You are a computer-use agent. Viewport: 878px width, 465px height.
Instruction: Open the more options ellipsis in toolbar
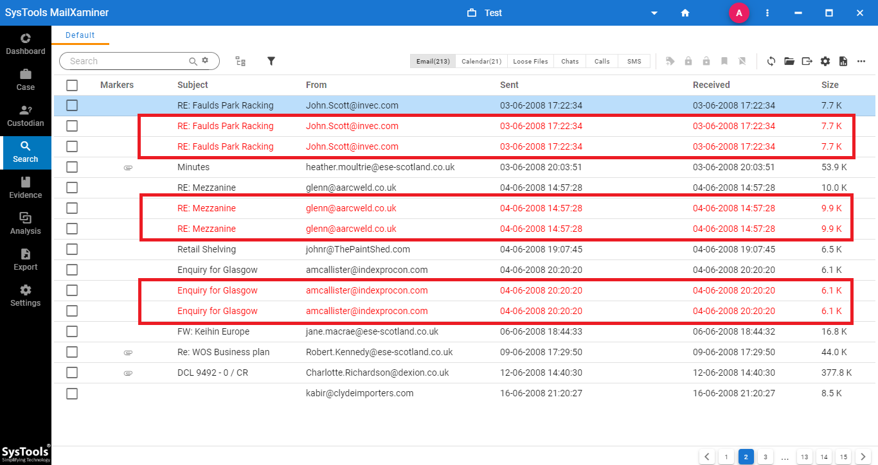pyautogui.click(x=861, y=61)
